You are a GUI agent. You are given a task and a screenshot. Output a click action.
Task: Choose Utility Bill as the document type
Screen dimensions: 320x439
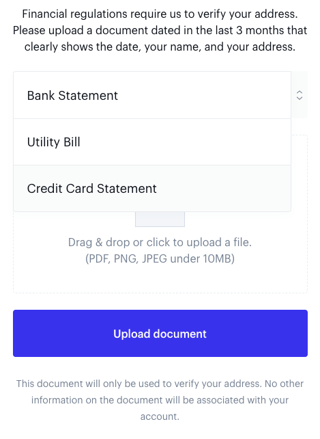click(x=152, y=142)
